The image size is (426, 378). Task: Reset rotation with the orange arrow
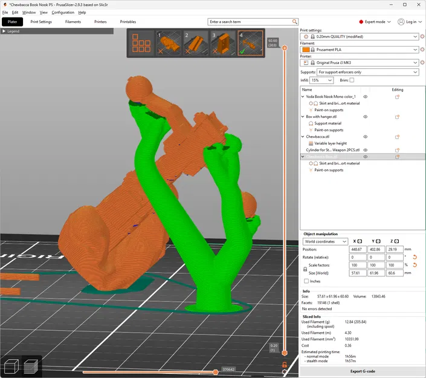tap(415, 257)
